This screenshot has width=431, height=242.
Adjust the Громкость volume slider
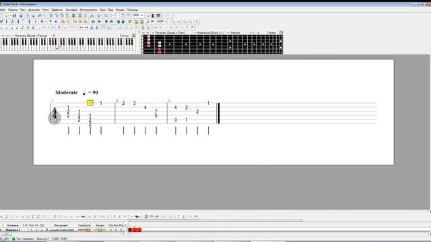click(84, 230)
